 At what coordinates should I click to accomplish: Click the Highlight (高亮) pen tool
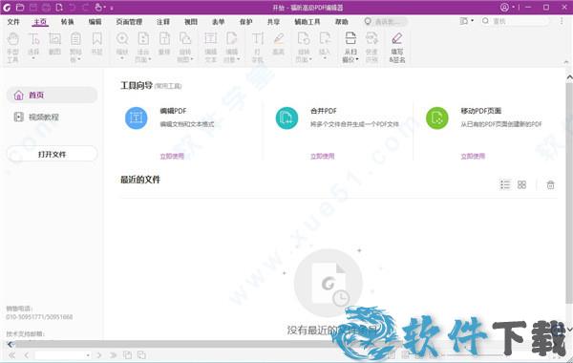click(x=279, y=44)
